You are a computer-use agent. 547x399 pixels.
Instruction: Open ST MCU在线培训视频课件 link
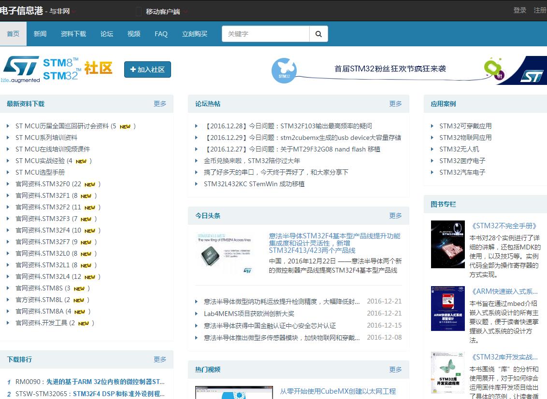(53, 149)
